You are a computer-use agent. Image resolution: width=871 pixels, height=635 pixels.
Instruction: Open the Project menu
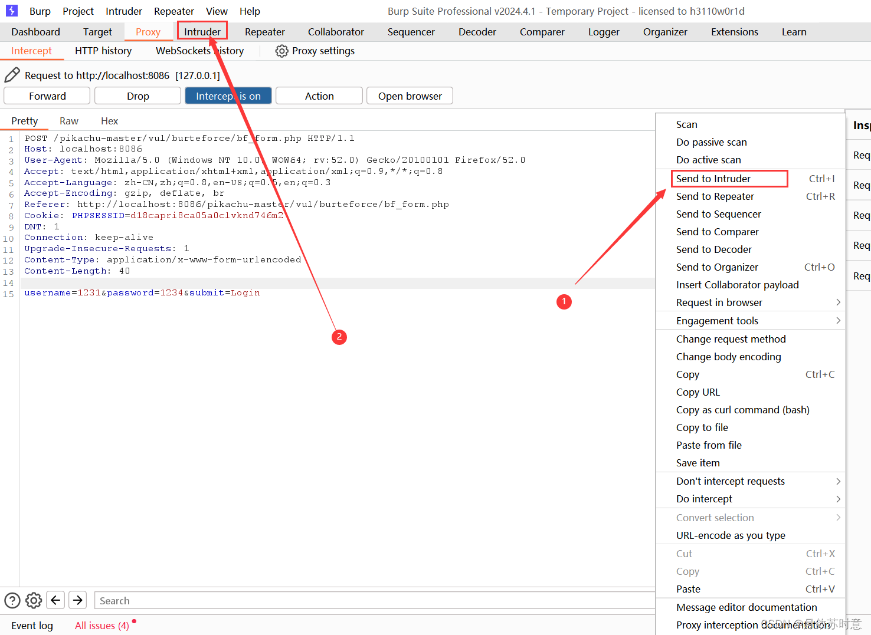(x=78, y=11)
